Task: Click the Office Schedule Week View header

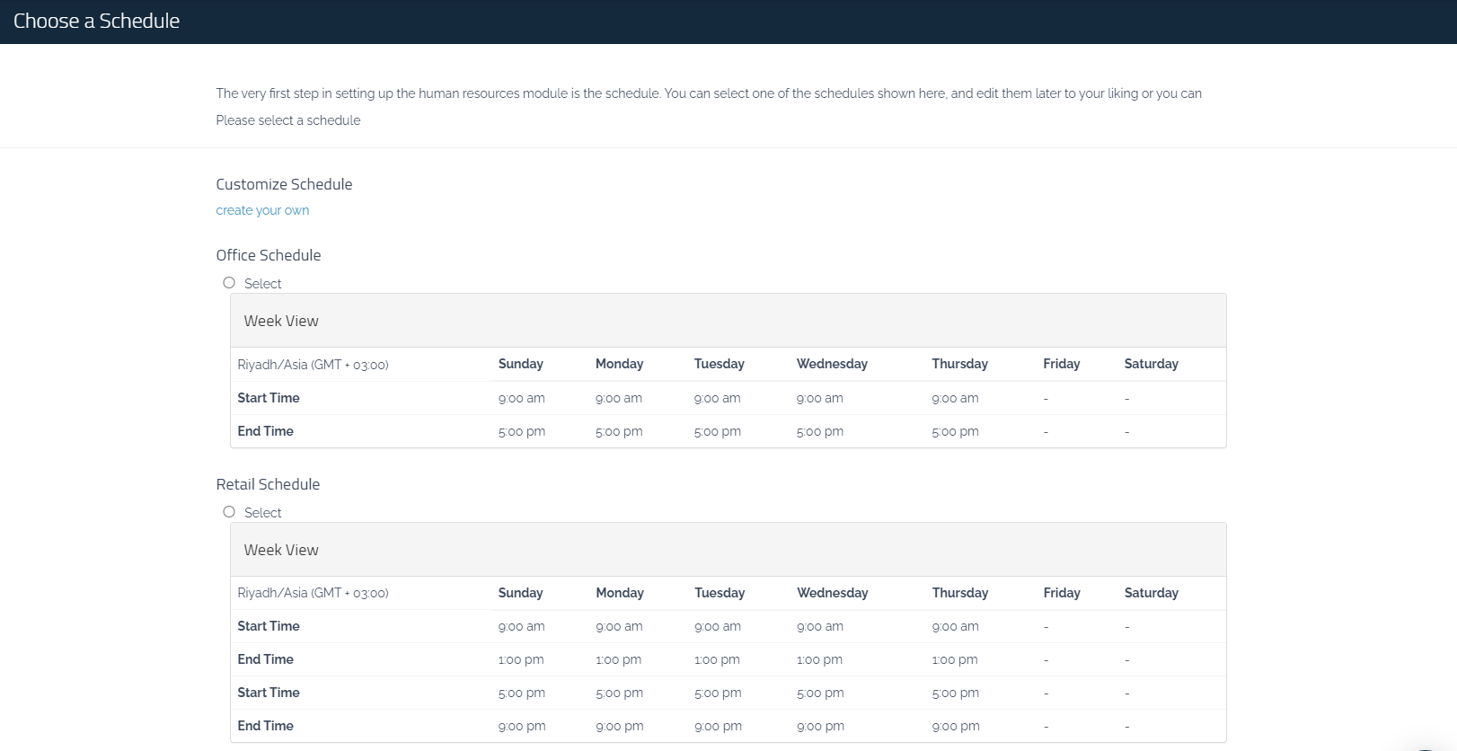Action: point(281,321)
